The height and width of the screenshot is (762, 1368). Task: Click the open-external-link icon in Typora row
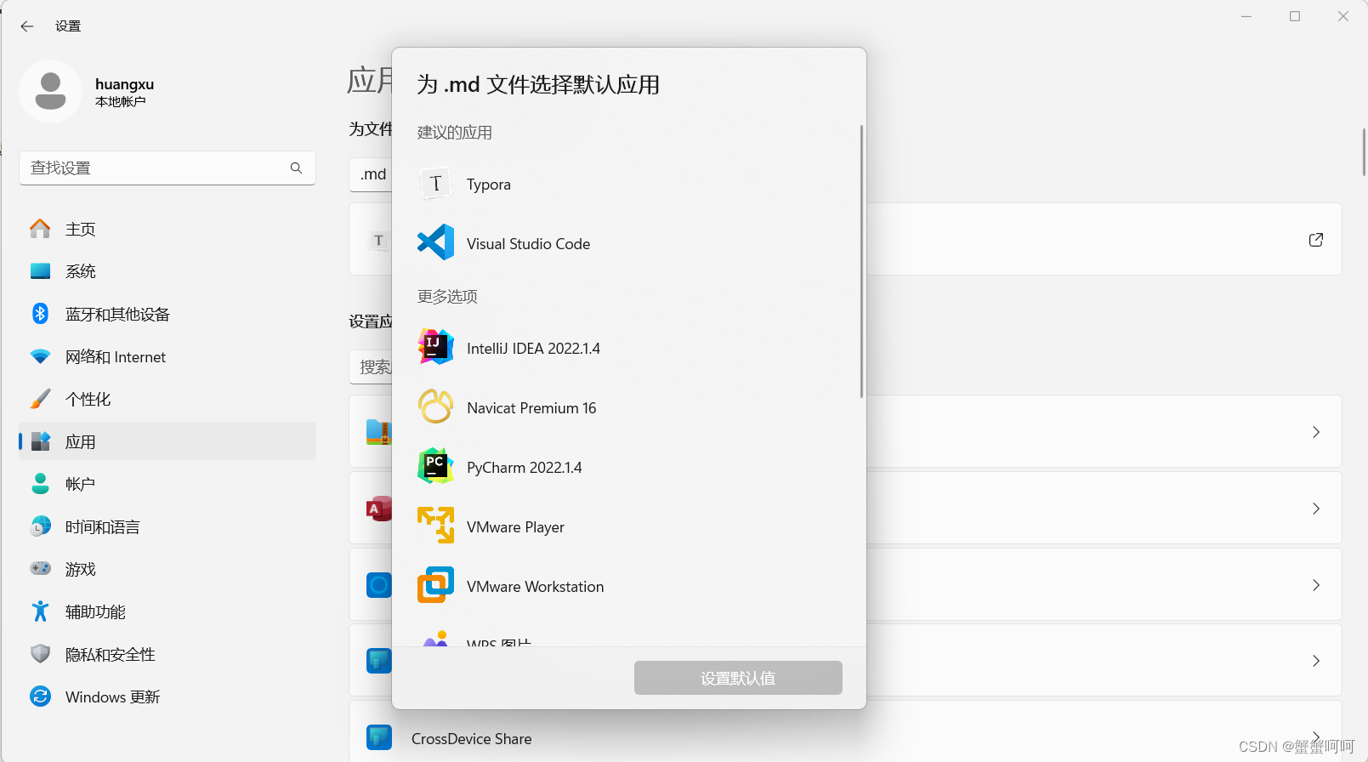coord(1316,240)
